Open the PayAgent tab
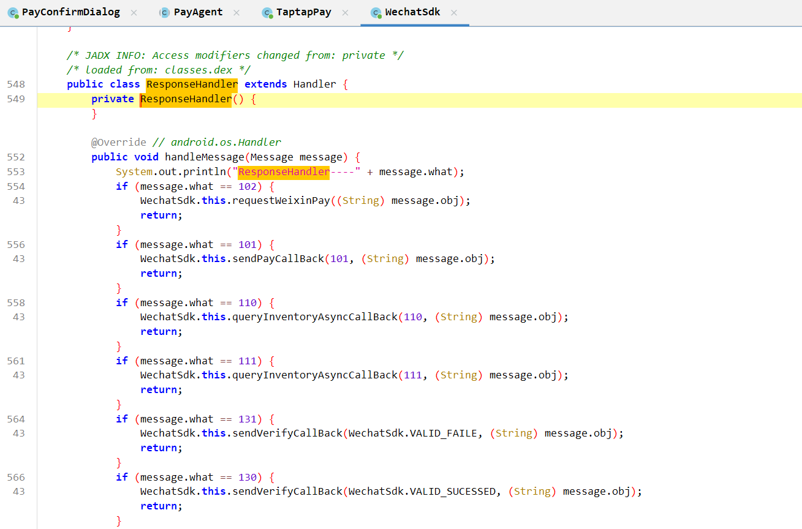This screenshot has width=802, height=529. (x=199, y=12)
